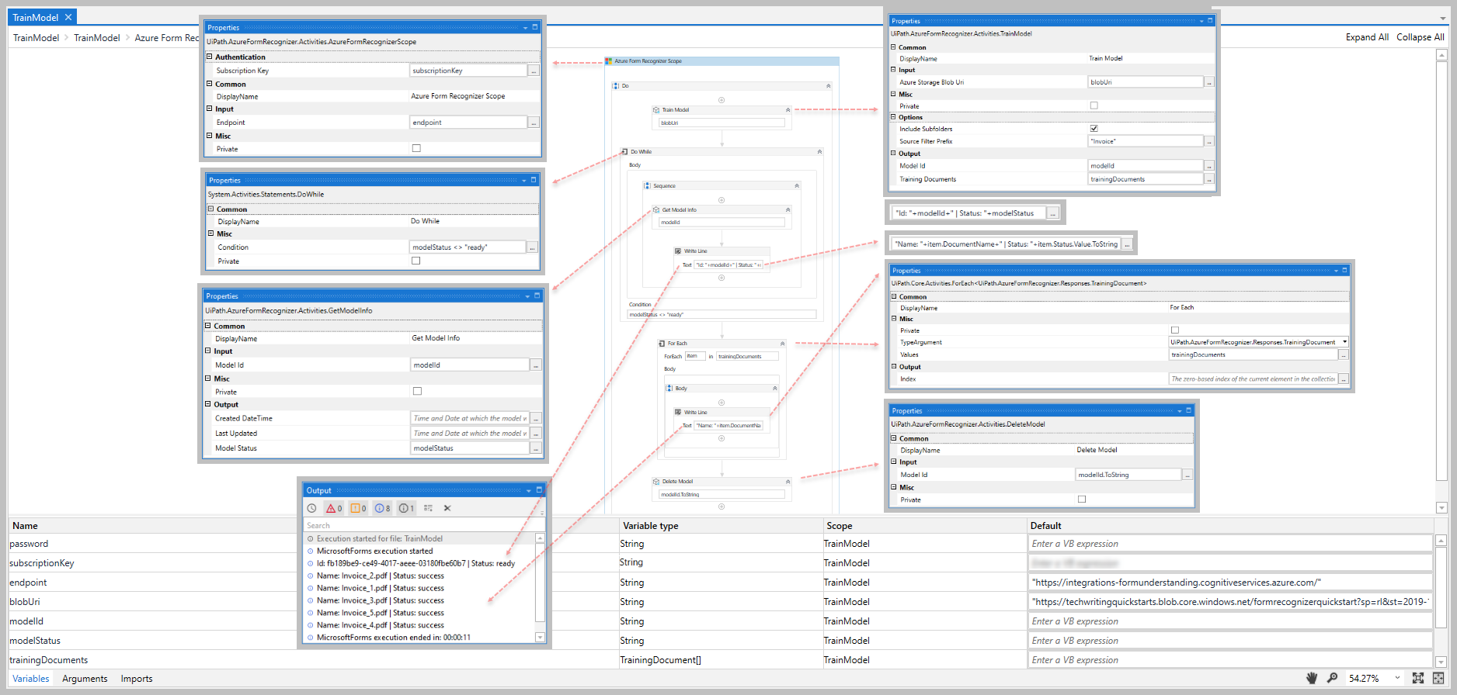Click plus icon above Train Model
The width and height of the screenshot is (1457, 695).
click(x=722, y=100)
